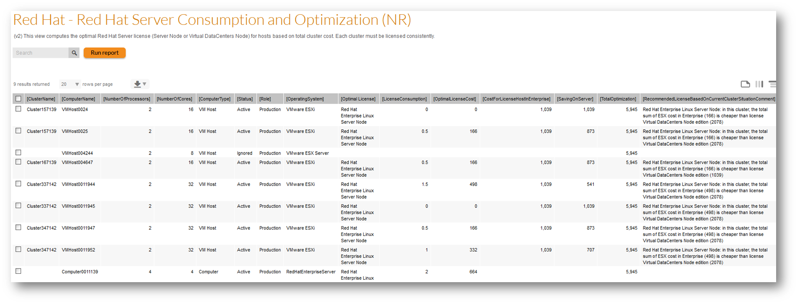Viewport: 798px width, 304px height.
Task: Click the magnifier search icon
Action: pyautogui.click(x=74, y=53)
